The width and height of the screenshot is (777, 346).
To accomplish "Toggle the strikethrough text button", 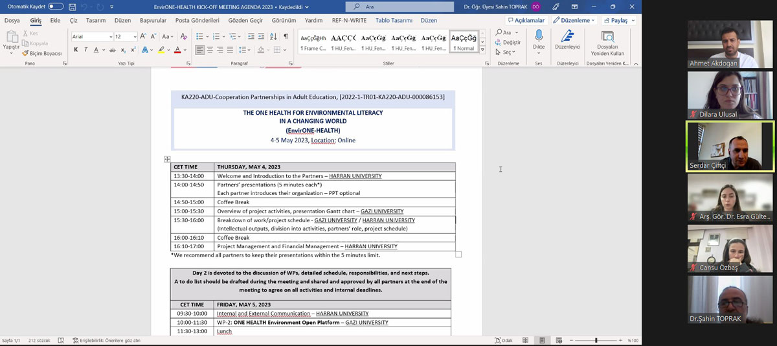I will click(x=113, y=50).
